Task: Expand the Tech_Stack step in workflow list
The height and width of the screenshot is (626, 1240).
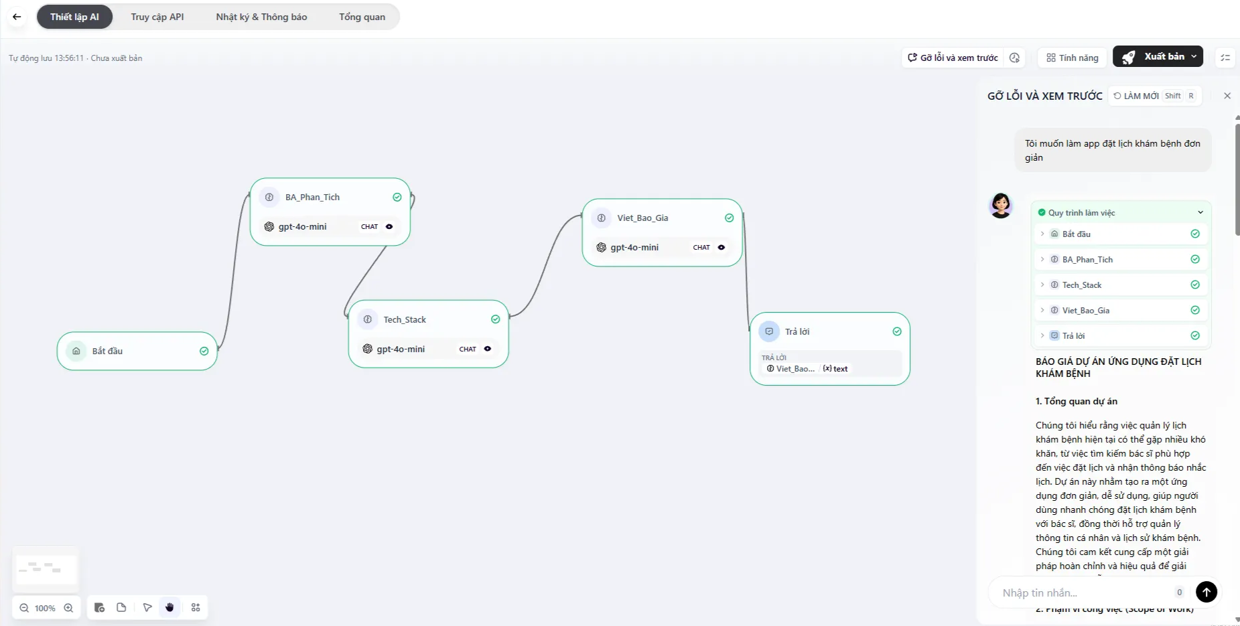Action: [1042, 285]
